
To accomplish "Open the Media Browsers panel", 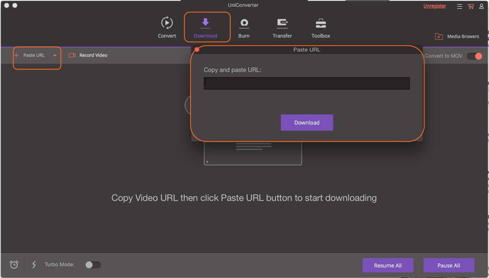I will pyautogui.click(x=457, y=36).
